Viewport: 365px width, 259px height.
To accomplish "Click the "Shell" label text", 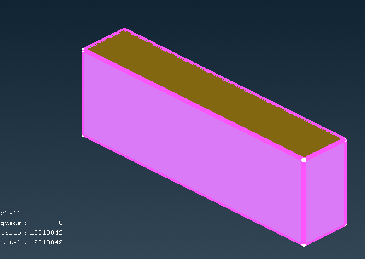I will (11, 213).
